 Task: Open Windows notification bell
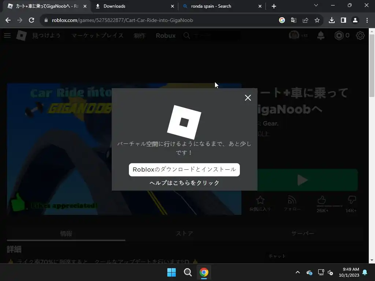tap(365, 272)
